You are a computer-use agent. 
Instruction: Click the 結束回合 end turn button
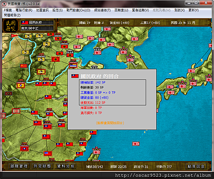click(196, 166)
